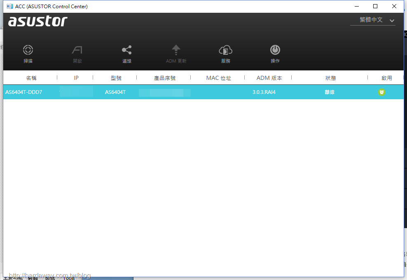Image resolution: width=407 pixels, height=280 pixels.
Task: Click the ACC app icon in title bar
Action: tap(10, 6)
